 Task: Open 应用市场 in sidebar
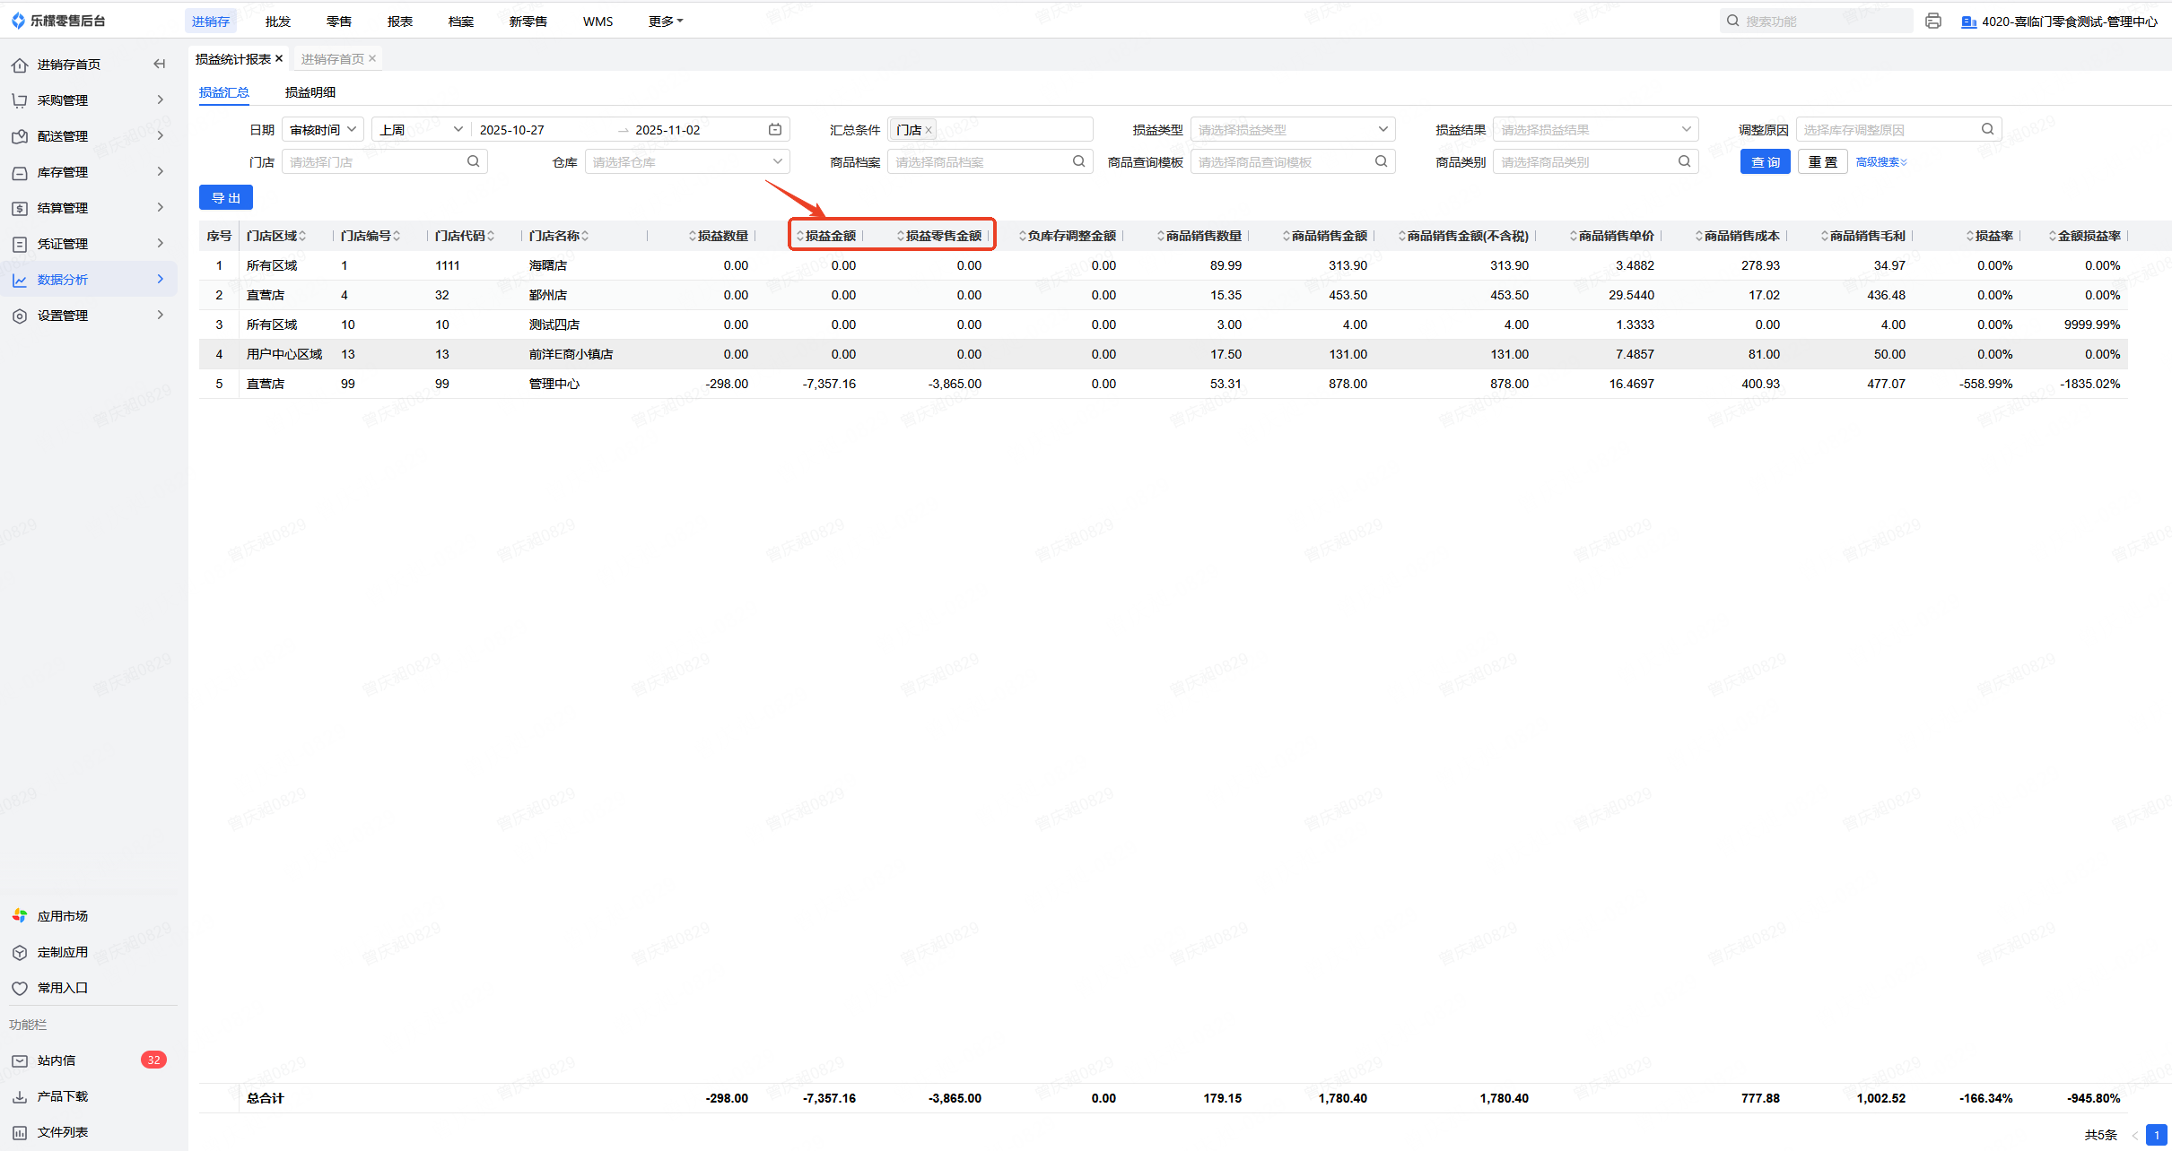(62, 915)
